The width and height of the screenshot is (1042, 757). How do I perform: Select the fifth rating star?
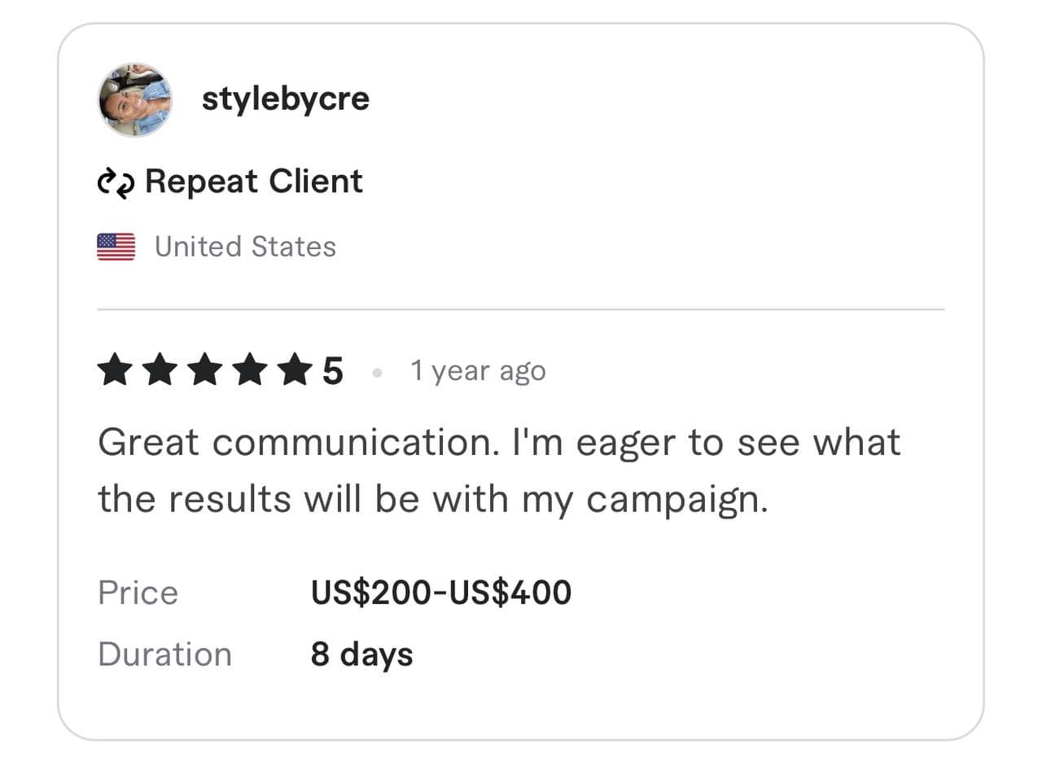(x=293, y=371)
